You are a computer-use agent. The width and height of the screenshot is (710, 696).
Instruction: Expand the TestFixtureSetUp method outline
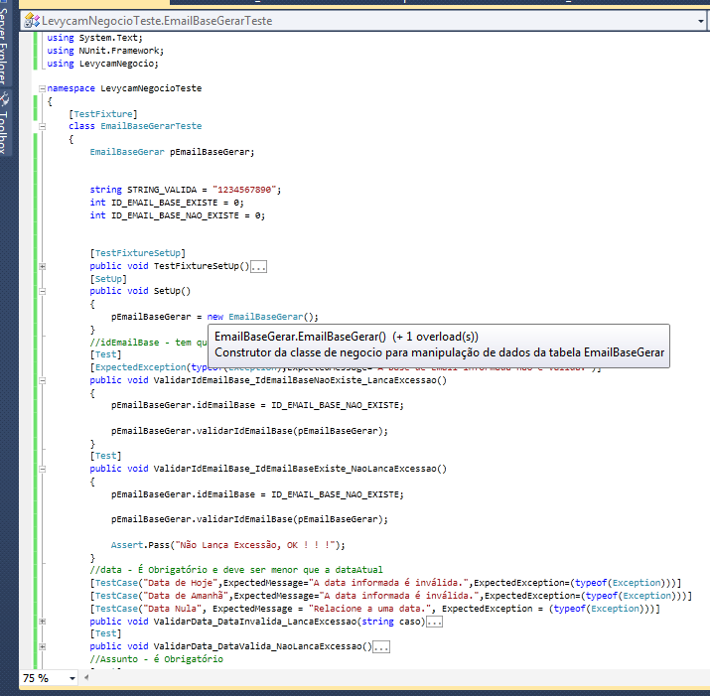42,266
